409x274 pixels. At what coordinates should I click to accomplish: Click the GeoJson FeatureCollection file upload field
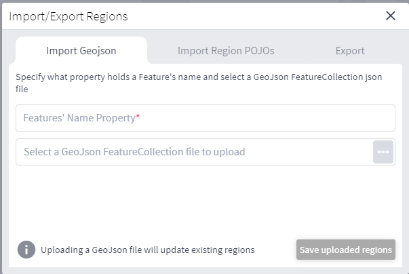point(194,152)
